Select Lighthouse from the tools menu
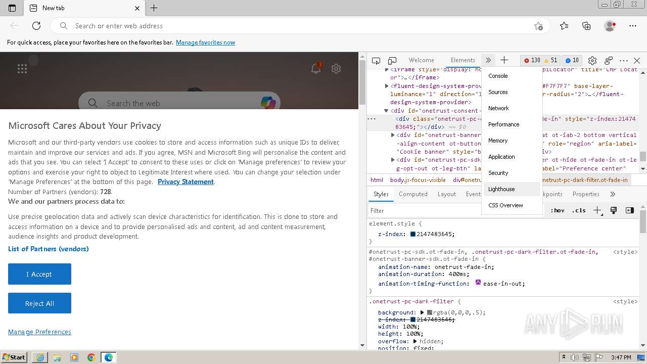This screenshot has height=364, width=647. (x=512, y=189)
